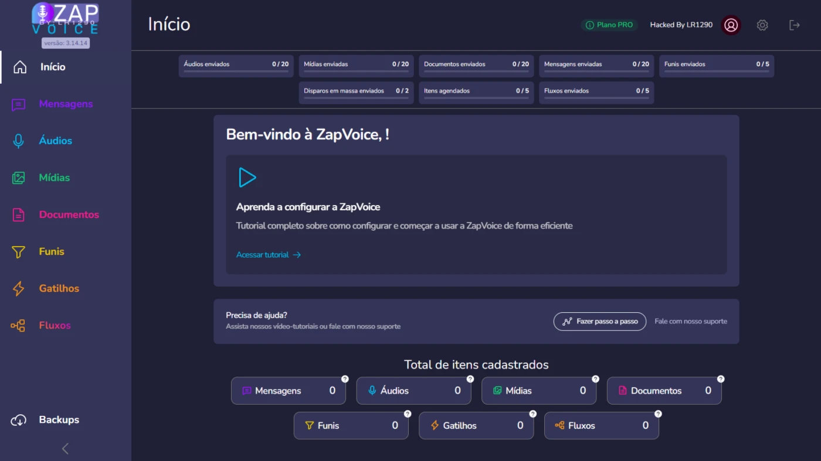
Task: Click the Plano PRO badge
Action: point(609,25)
